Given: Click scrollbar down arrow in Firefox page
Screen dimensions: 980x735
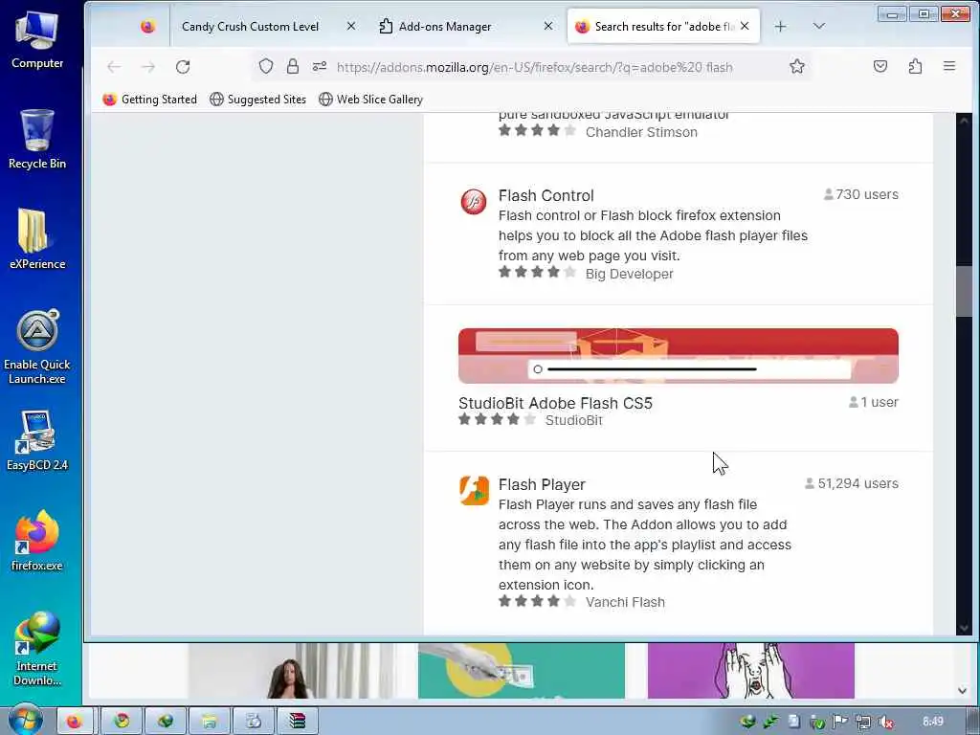Looking at the screenshot, I should pyautogui.click(x=965, y=628).
